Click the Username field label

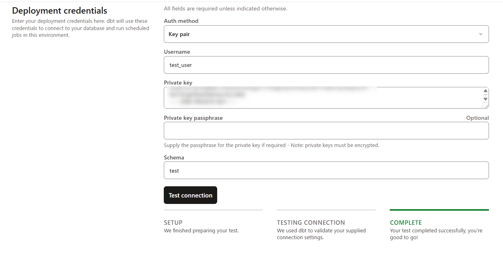point(177,52)
